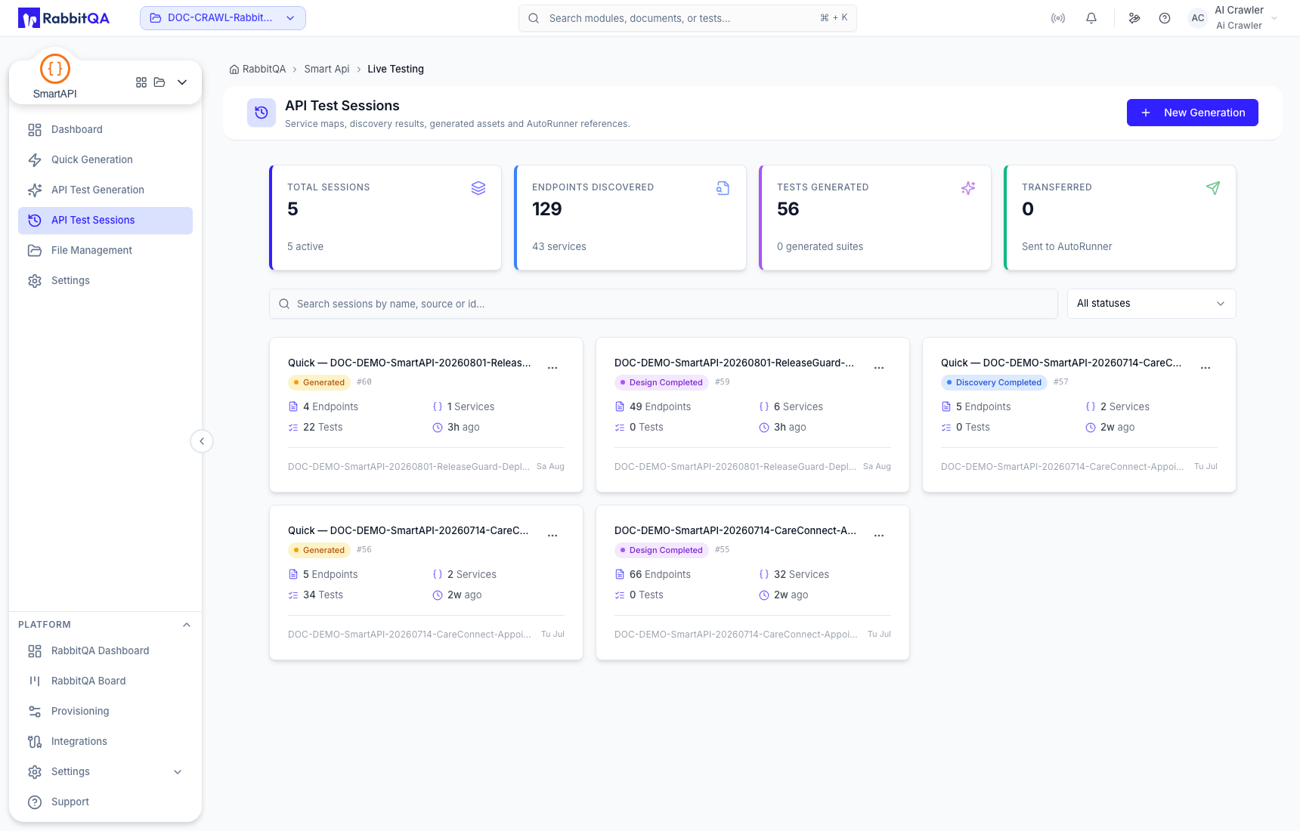Click the Transferred paper plane icon
This screenshot has width=1300, height=831.
coord(1213,188)
